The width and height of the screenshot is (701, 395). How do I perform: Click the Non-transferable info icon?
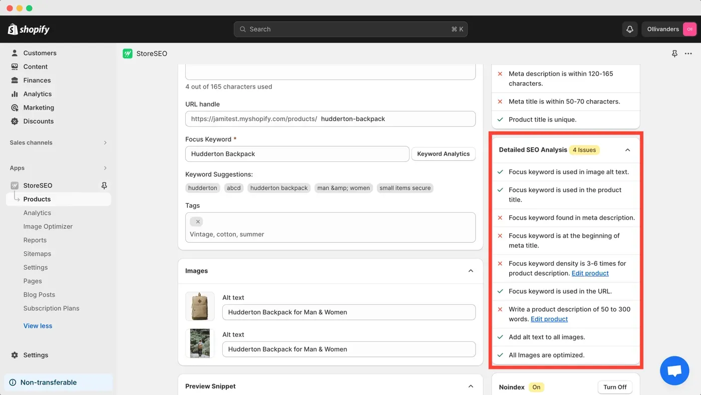[13, 382]
